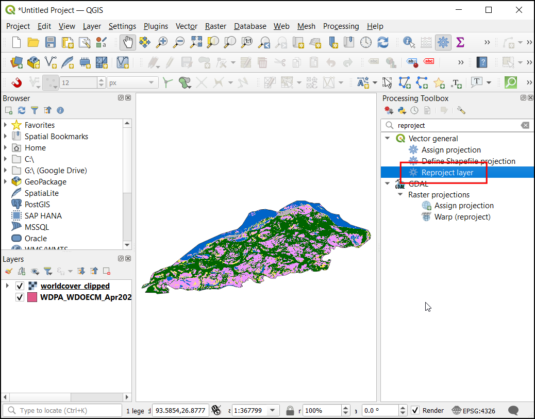Open the map scale dropdown
Viewport: 535px width, 419px height.
pos(273,411)
